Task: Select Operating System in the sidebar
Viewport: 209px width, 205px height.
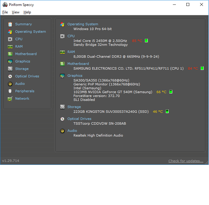Action: click(x=30, y=32)
